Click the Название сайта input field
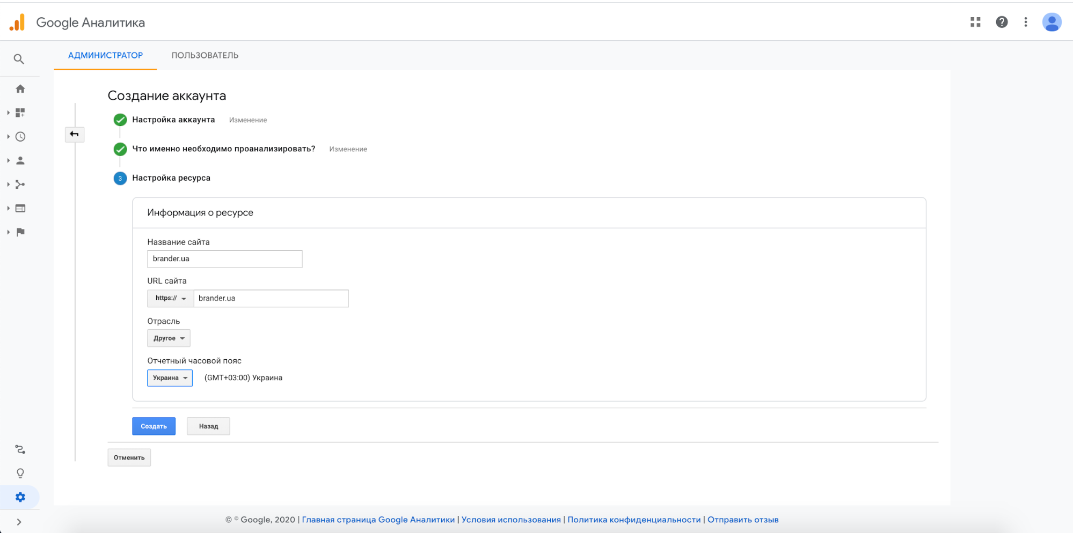This screenshot has height=533, width=1073. tap(224, 259)
